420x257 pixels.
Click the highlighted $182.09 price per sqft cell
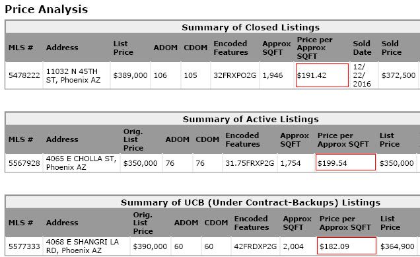pyautogui.click(x=347, y=246)
